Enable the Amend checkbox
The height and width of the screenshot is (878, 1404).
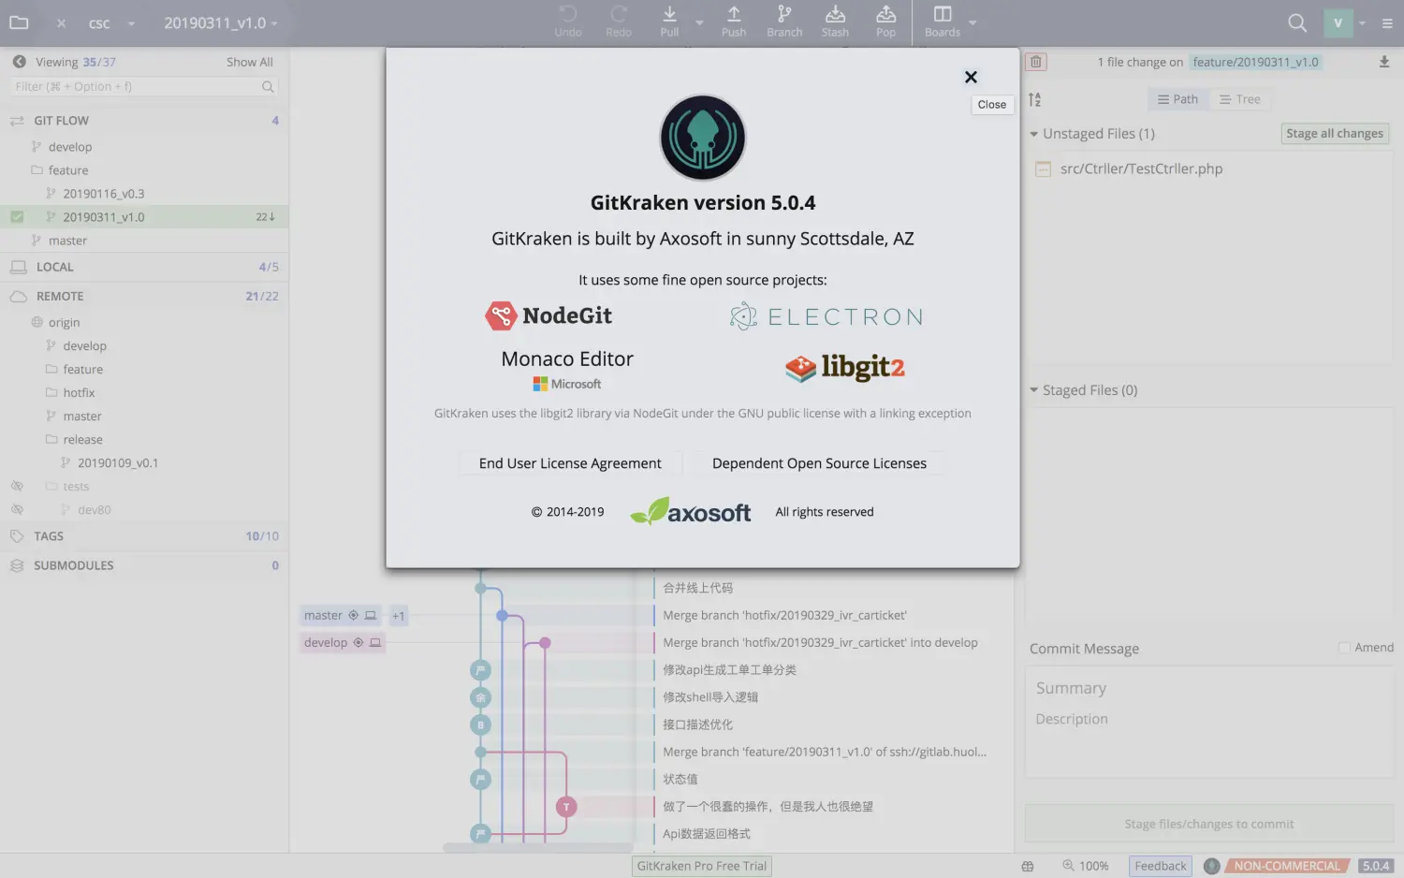tap(1344, 648)
